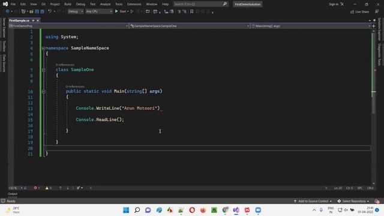384x216 pixels.
Task: Click the editor vertical scrollbar
Action: pos(373,107)
